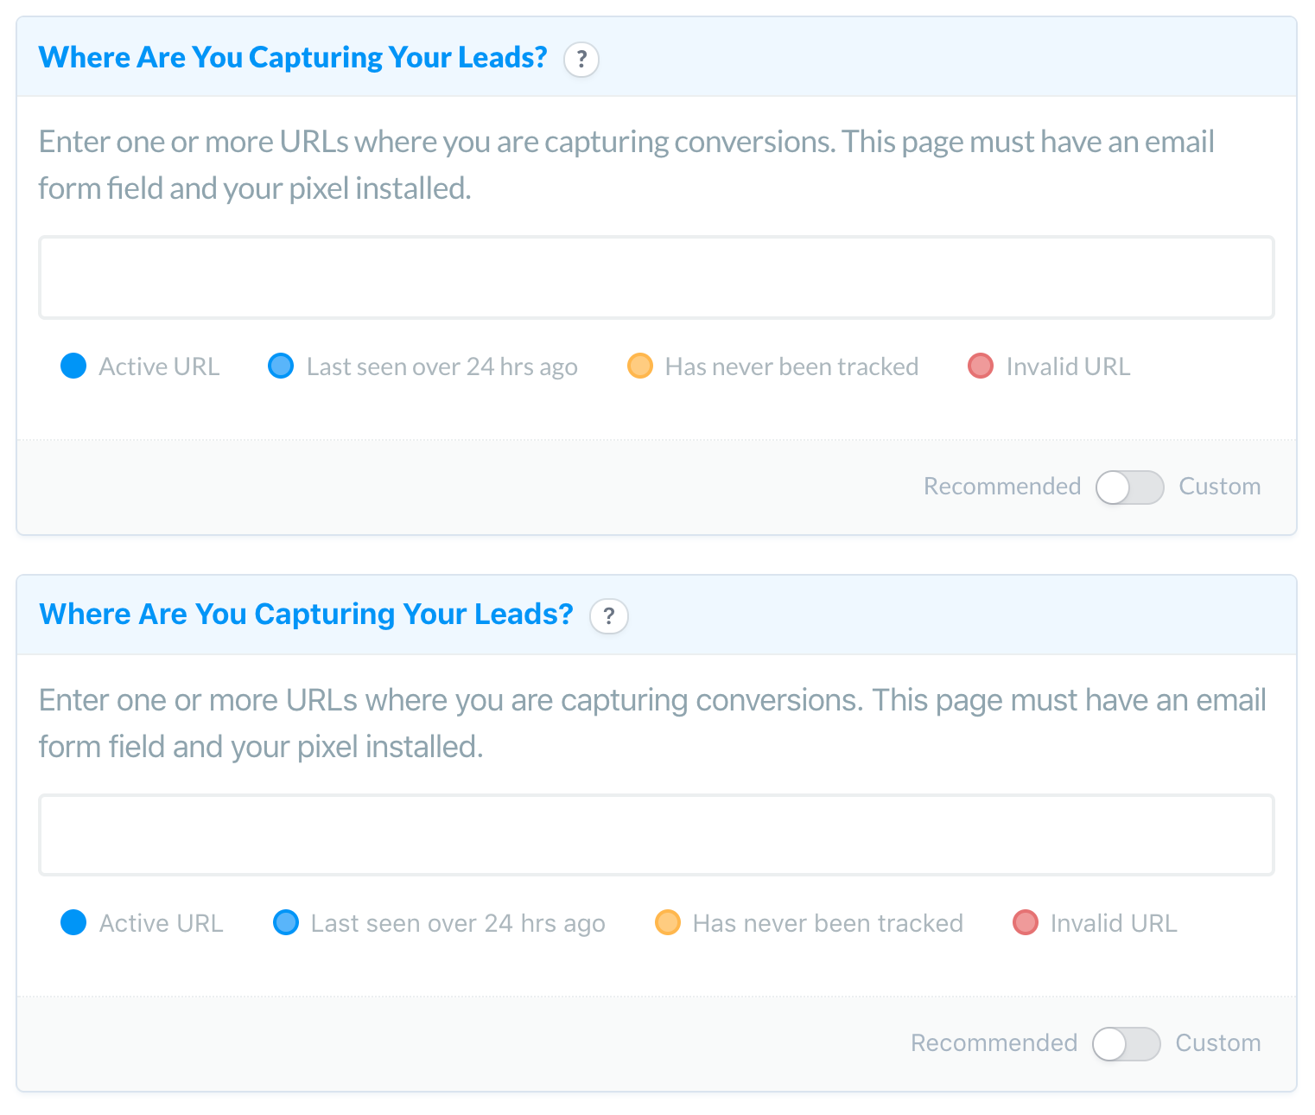Click the Custom label in the upper panel
1315x1115 pixels.
coord(1219,487)
